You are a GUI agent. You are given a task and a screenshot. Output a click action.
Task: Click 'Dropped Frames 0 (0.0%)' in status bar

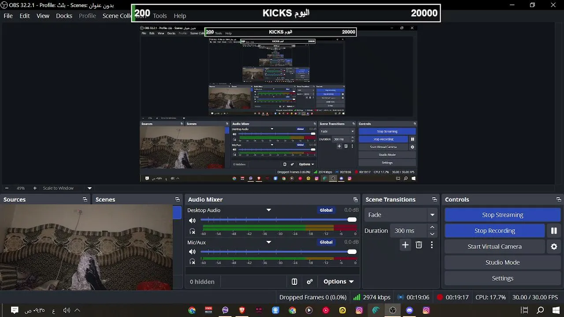pyautogui.click(x=313, y=297)
